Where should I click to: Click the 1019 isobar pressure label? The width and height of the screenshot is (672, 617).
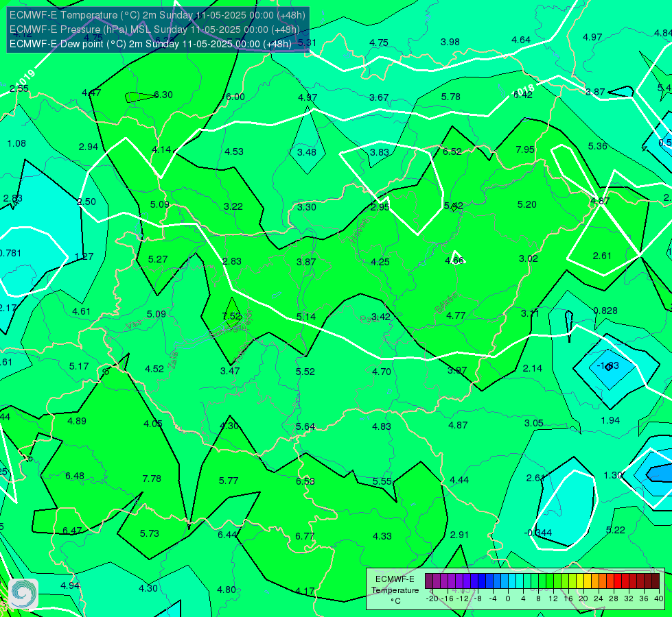25,78
